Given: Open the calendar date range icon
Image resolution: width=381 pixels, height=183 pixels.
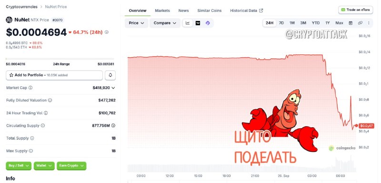Looking at the screenshot, I should [x=351, y=23].
